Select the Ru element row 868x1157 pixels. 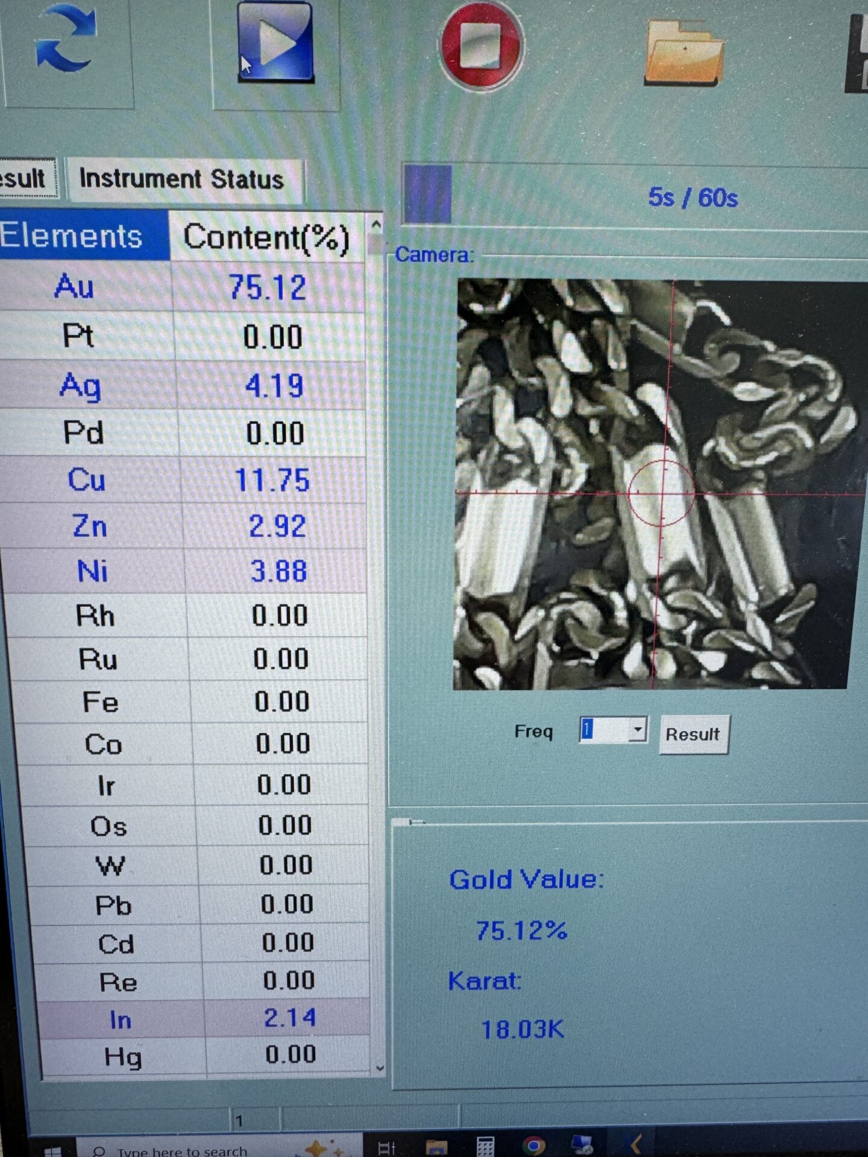click(189, 659)
